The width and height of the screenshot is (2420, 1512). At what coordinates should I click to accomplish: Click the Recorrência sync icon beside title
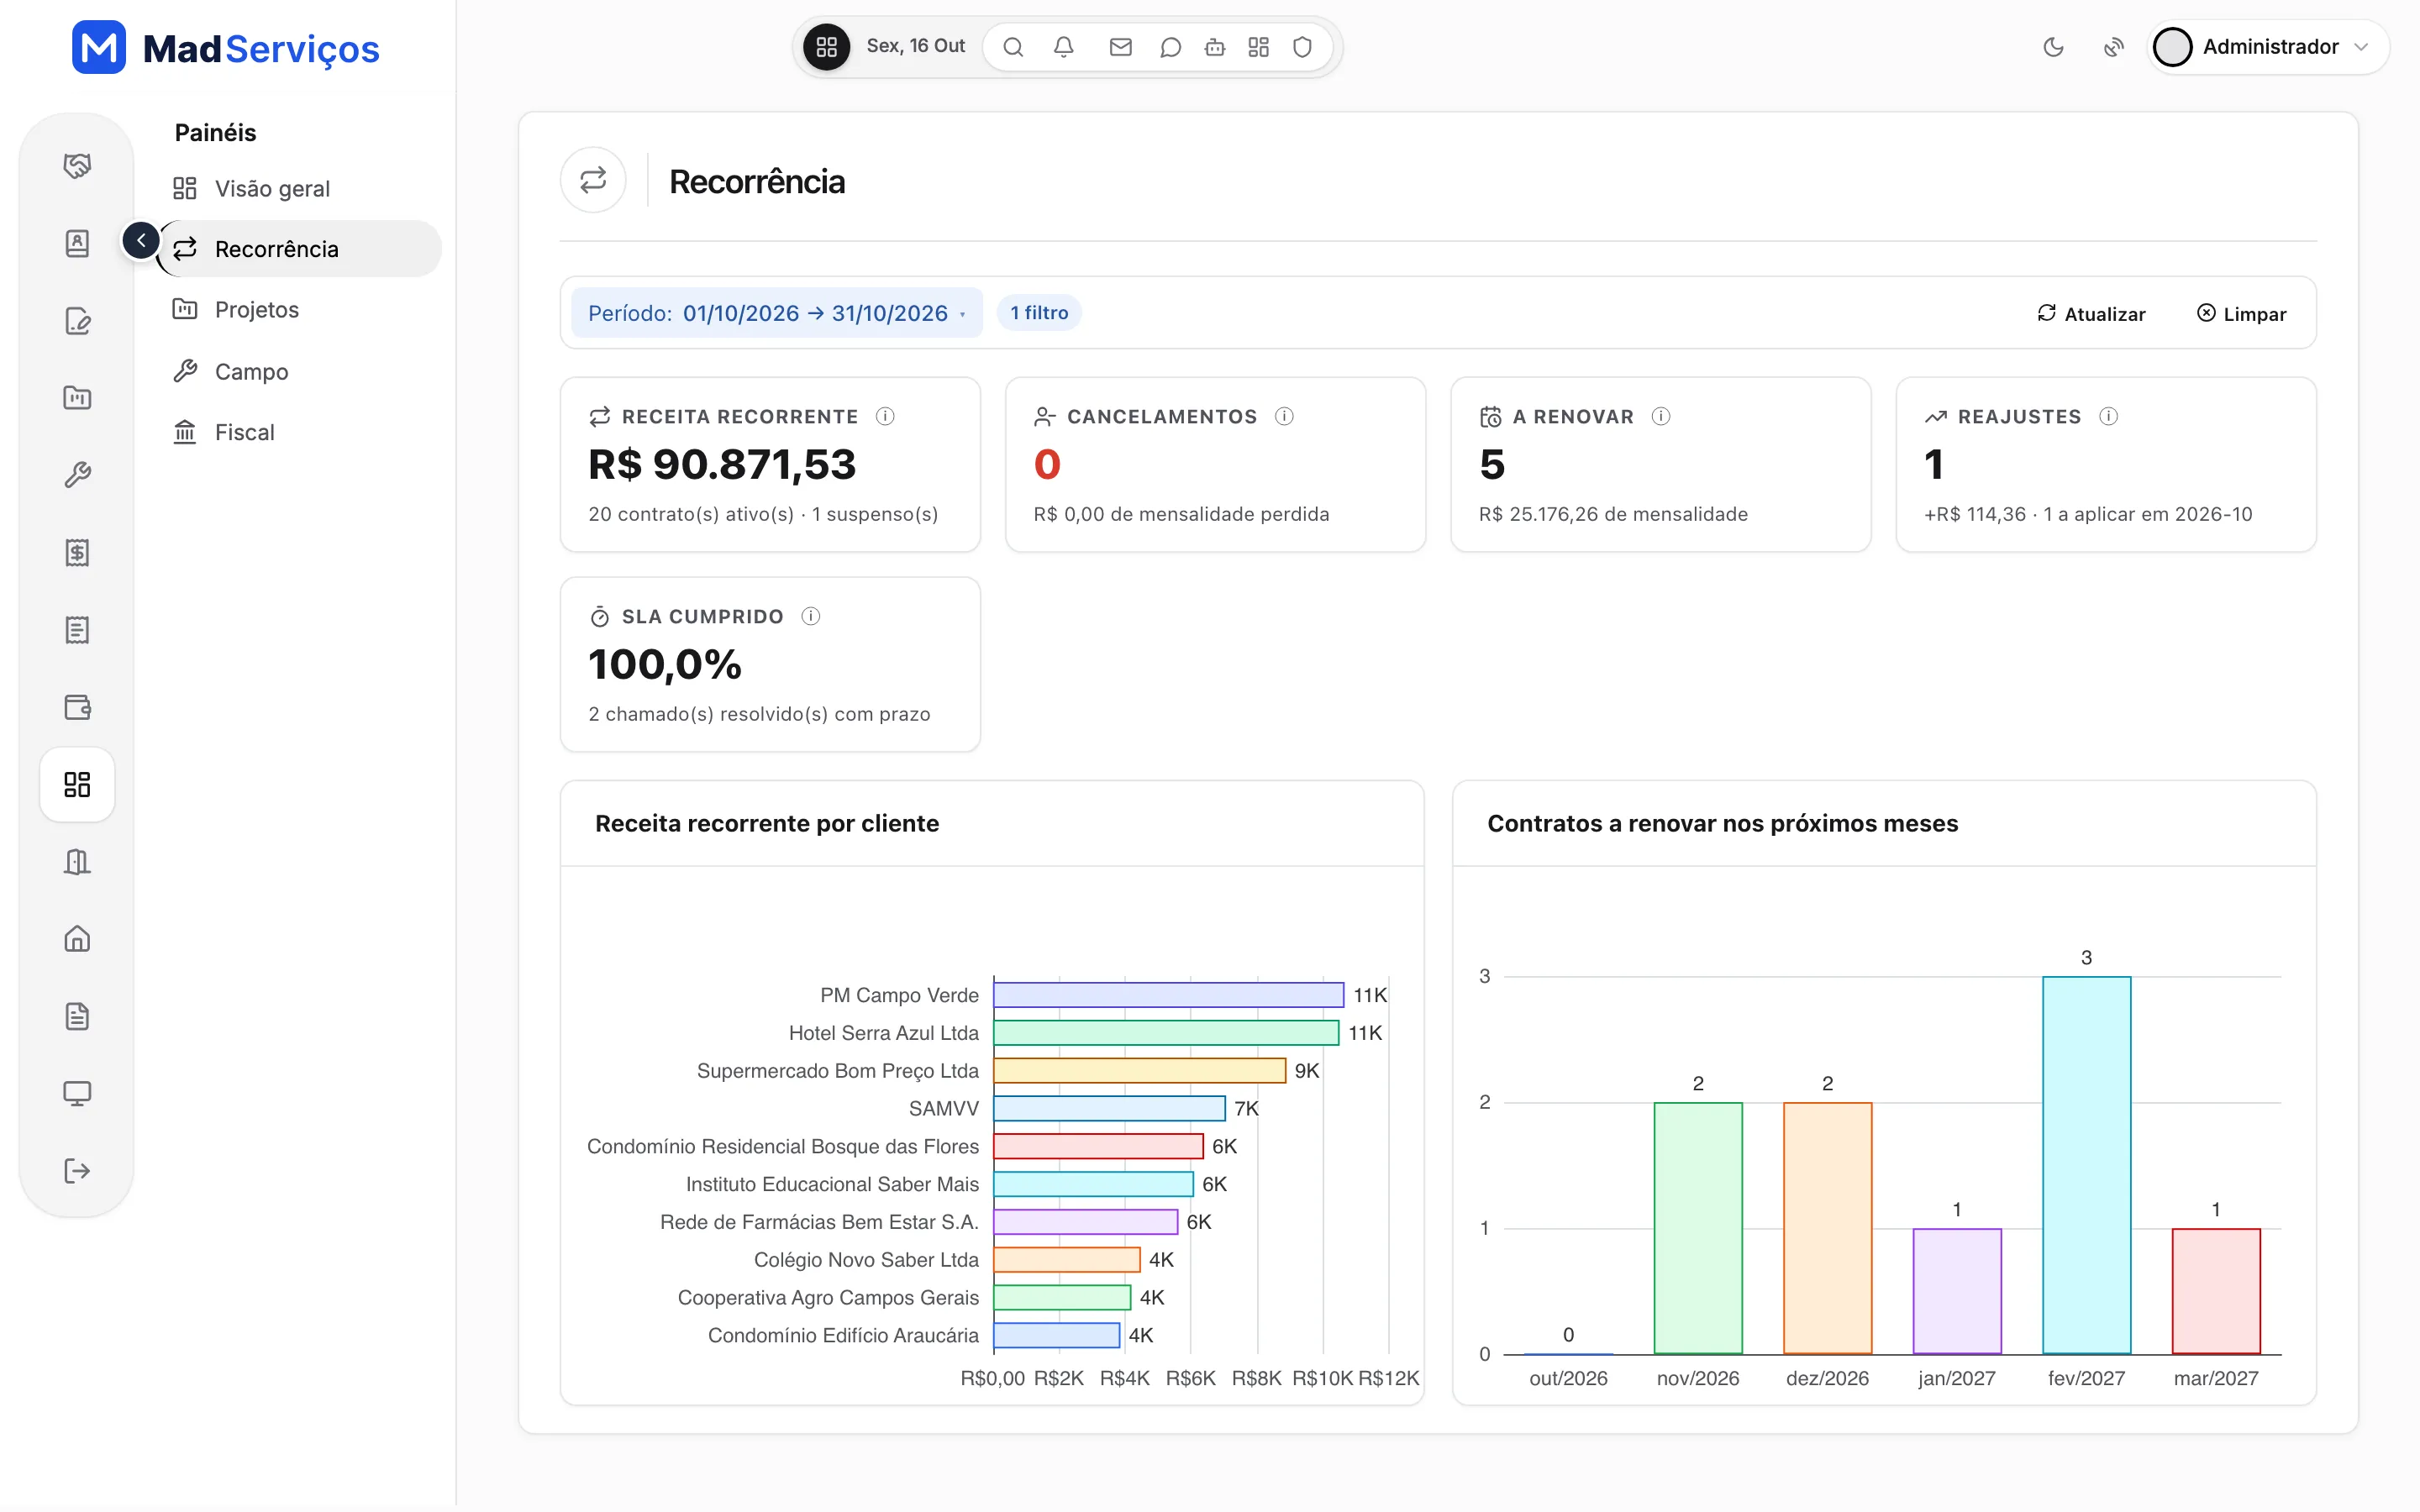593,180
